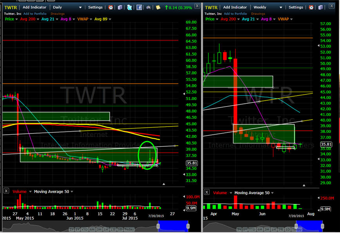This screenshot has width=340, height=233.
Task: Click the small up-arrow marker below the Weekly chart
Action: (304, 185)
